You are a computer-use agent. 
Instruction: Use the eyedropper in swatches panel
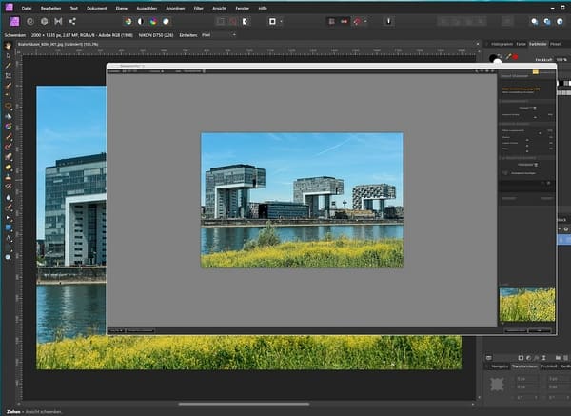click(508, 57)
